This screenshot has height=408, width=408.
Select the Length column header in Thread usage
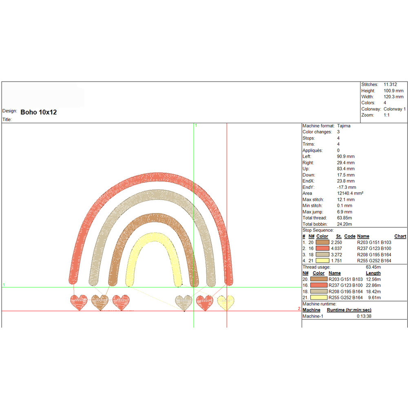[373, 273]
